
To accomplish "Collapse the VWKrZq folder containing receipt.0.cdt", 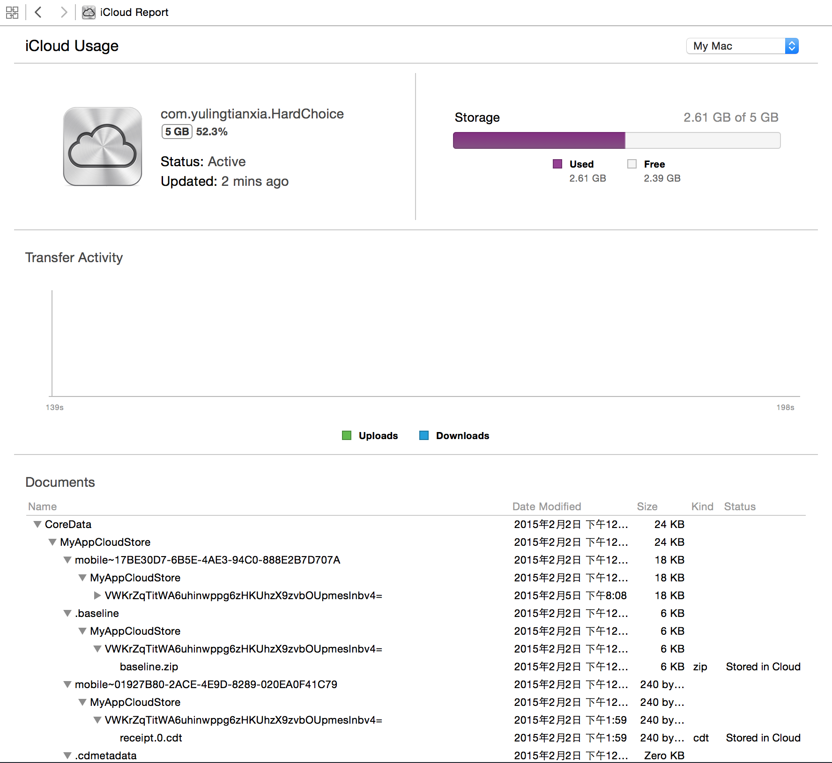I will click(x=97, y=720).
